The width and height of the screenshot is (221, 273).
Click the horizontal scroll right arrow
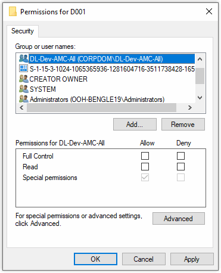tap(190, 107)
